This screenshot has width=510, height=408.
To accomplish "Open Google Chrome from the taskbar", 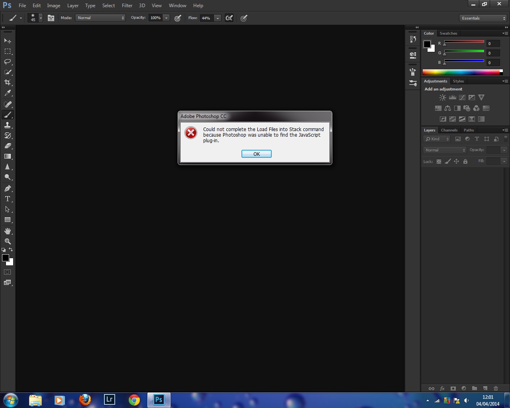I will (134, 400).
